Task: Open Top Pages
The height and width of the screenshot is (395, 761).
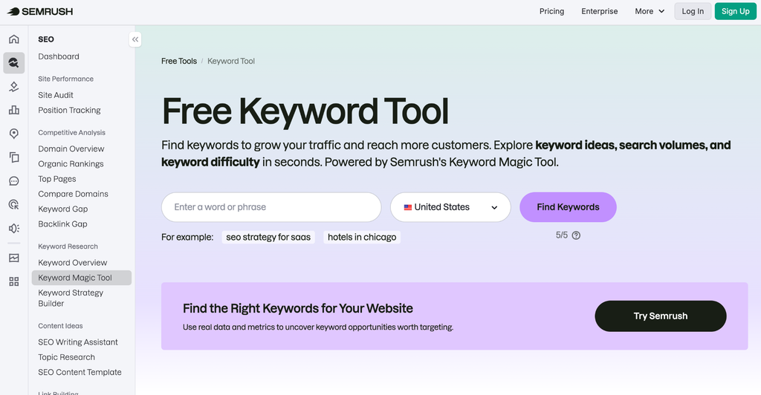Action: tap(57, 179)
